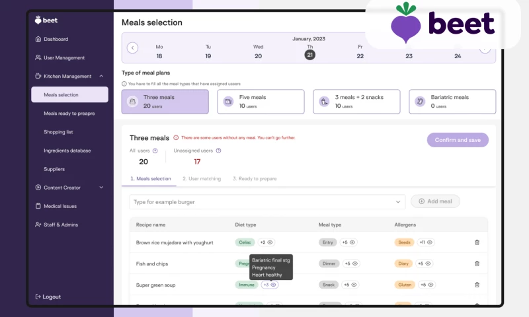Switch to User matching tab
The width and height of the screenshot is (529, 317).
click(x=202, y=178)
